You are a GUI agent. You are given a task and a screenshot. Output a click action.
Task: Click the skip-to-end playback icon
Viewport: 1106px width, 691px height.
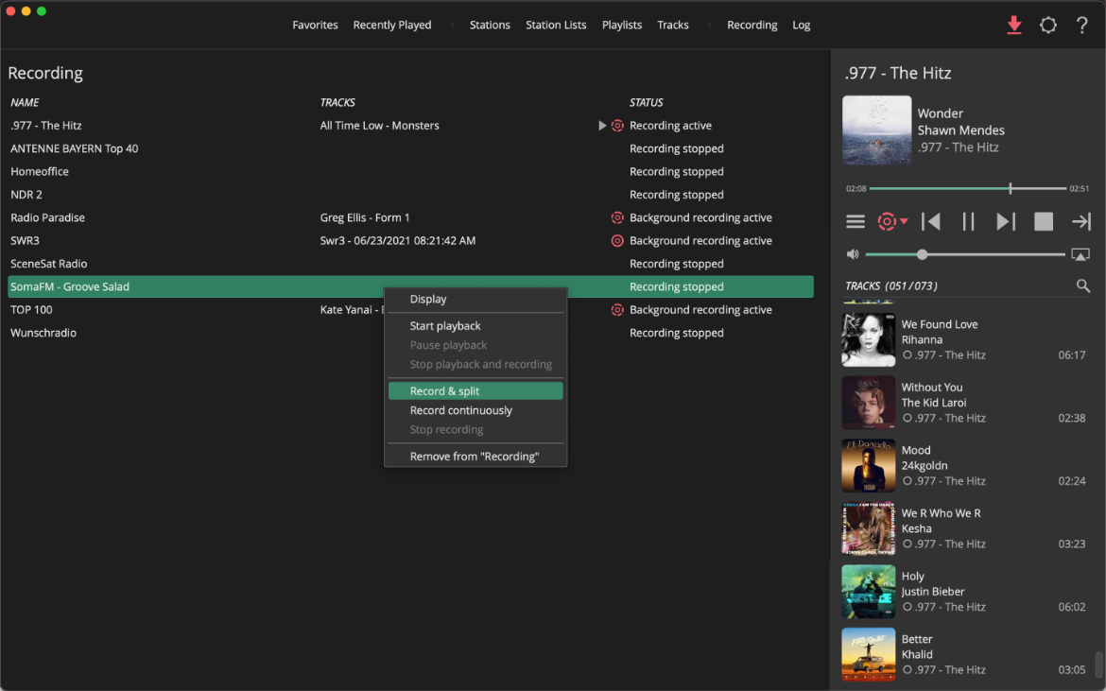1080,220
